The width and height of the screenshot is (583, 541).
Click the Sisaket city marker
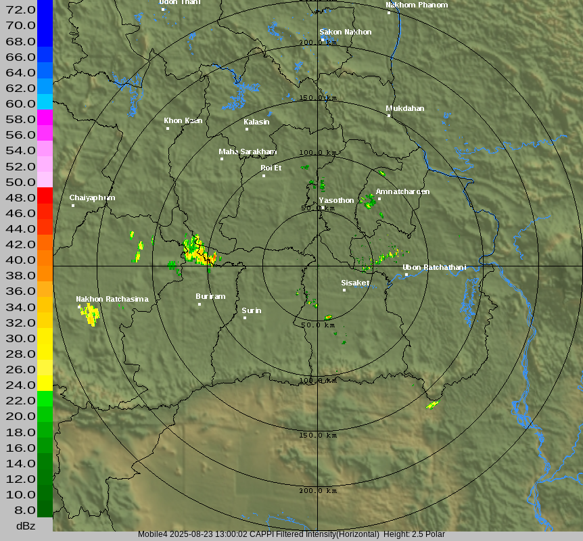tap(344, 290)
